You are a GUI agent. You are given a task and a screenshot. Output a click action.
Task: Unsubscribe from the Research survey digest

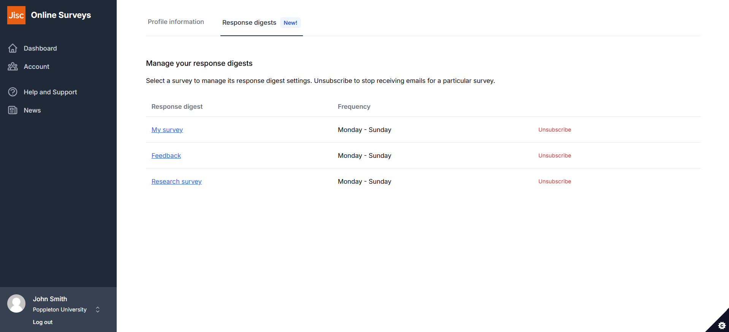555,181
